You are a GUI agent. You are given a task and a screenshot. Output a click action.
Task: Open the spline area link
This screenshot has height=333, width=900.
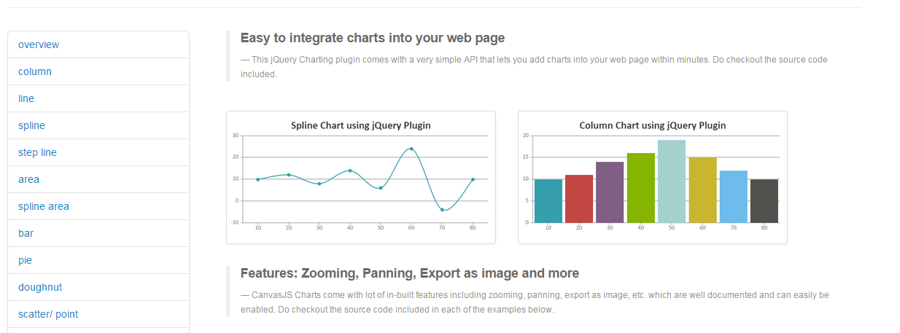pyautogui.click(x=44, y=206)
